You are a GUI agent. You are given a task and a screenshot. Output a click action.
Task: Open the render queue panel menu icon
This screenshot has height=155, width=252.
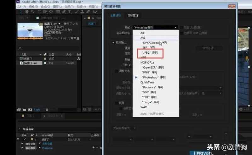(x=62, y=116)
